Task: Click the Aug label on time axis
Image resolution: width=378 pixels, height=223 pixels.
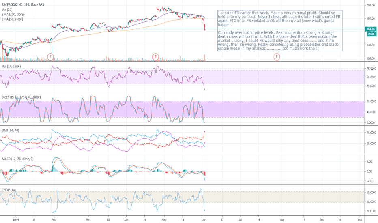Action: tap(282, 220)
